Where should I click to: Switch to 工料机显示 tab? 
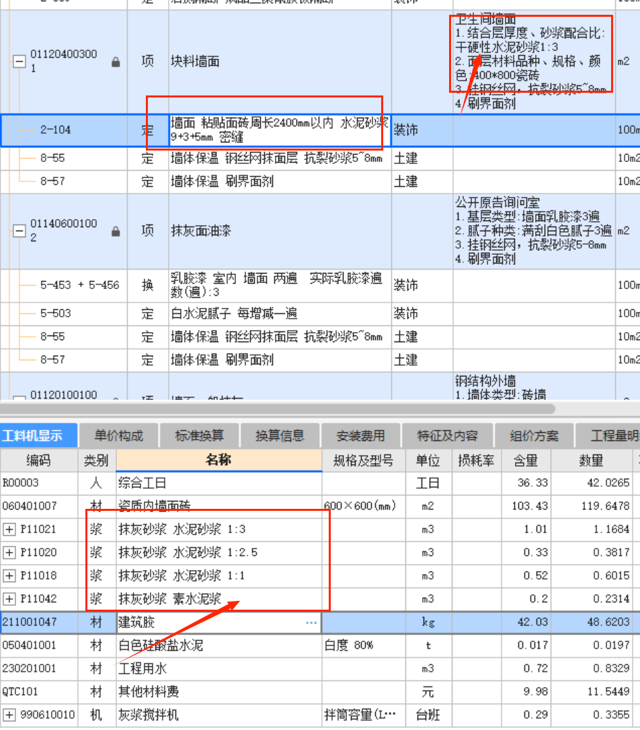pyautogui.click(x=38, y=436)
